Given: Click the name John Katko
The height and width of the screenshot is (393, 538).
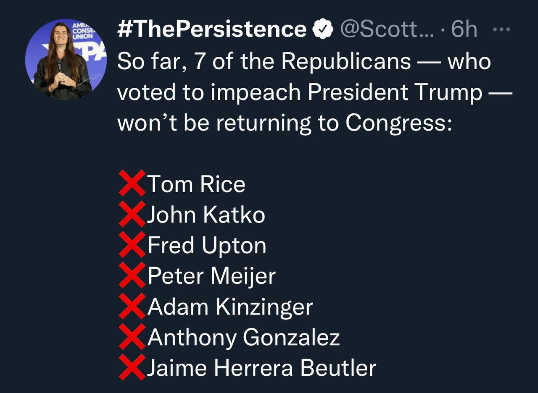Looking at the screenshot, I should pyautogui.click(x=206, y=215).
